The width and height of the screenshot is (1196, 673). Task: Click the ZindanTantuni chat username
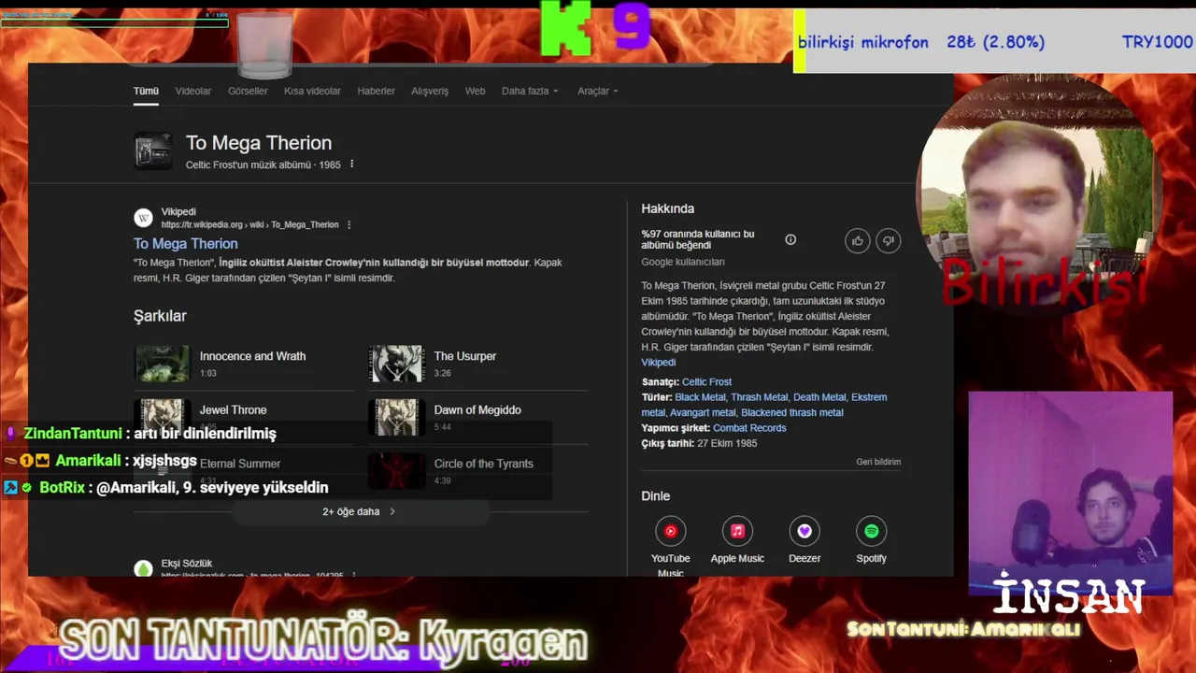click(x=72, y=434)
